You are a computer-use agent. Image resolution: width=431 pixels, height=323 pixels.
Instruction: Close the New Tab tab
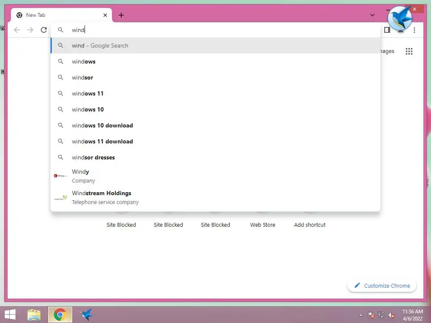click(105, 15)
